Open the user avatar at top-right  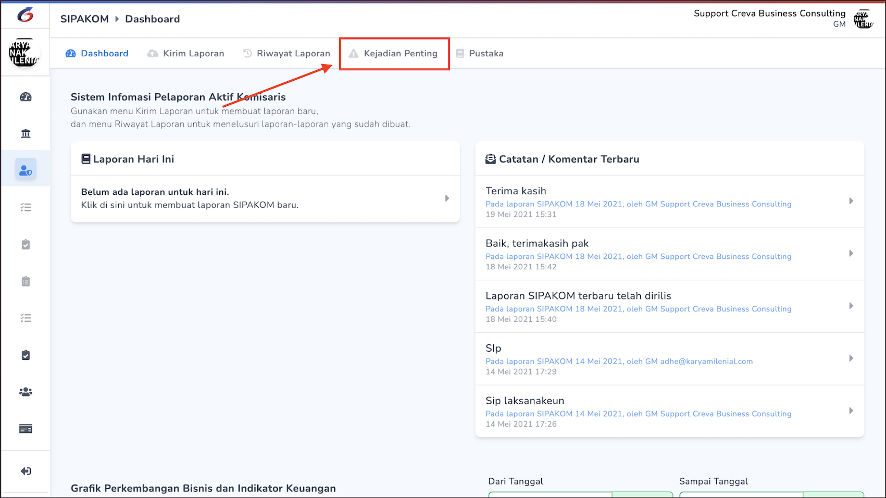click(x=863, y=19)
